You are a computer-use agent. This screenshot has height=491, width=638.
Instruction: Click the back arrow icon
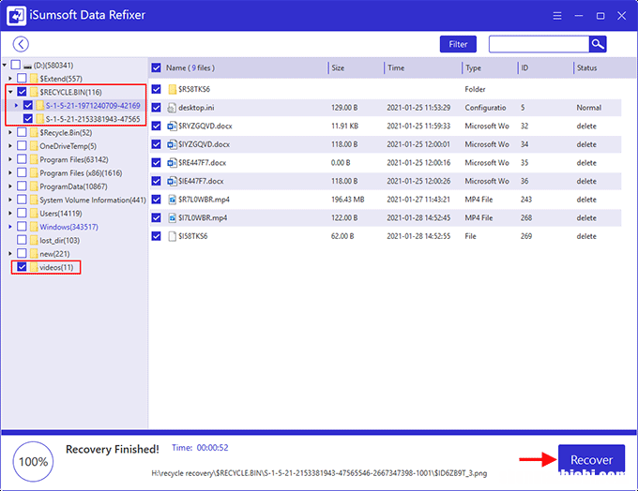[x=21, y=44]
